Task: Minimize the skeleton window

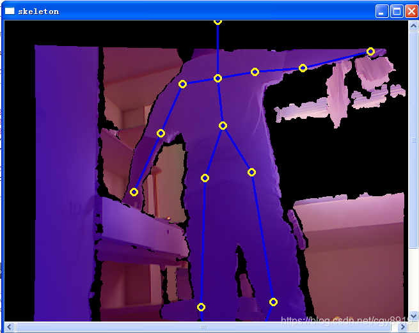Action: (382, 12)
